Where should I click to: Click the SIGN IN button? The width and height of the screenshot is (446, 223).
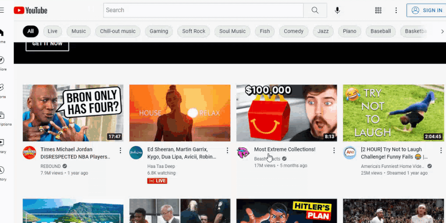pyautogui.click(x=427, y=10)
